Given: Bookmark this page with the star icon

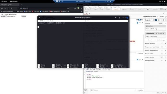Looking at the screenshot, I should (x=68, y=8).
